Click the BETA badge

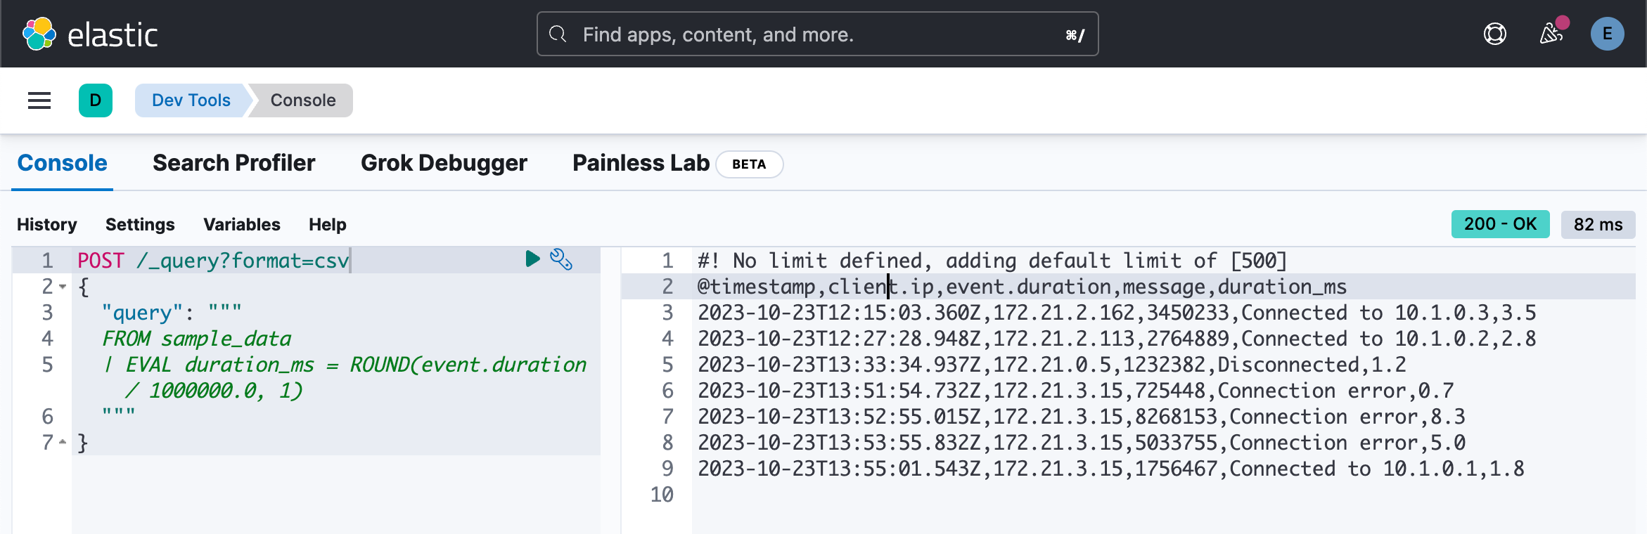(749, 164)
